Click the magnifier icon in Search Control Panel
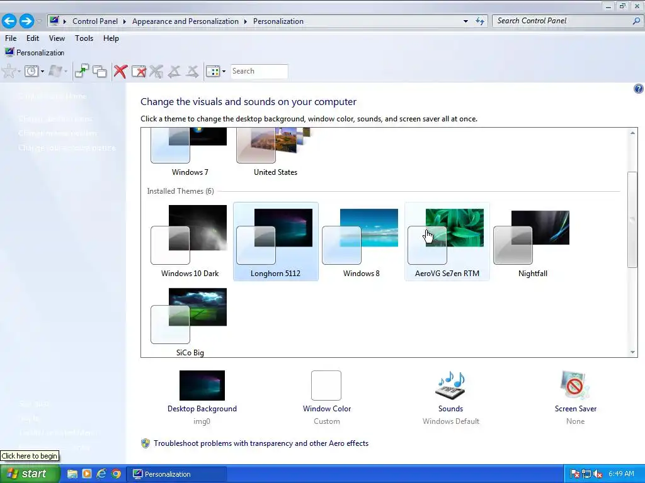The height and width of the screenshot is (483, 645). (x=636, y=21)
